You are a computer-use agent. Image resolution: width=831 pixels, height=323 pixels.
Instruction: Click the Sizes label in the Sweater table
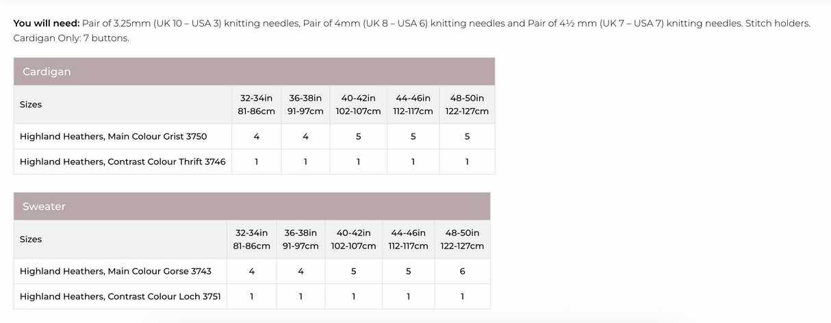(x=31, y=240)
